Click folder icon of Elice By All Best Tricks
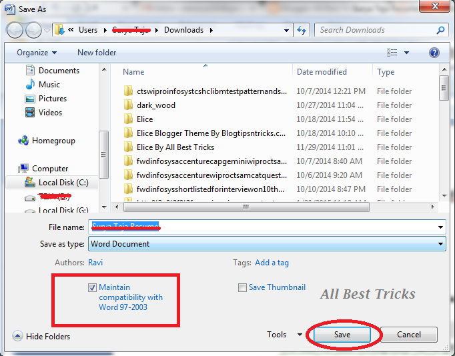 [128, 147]
